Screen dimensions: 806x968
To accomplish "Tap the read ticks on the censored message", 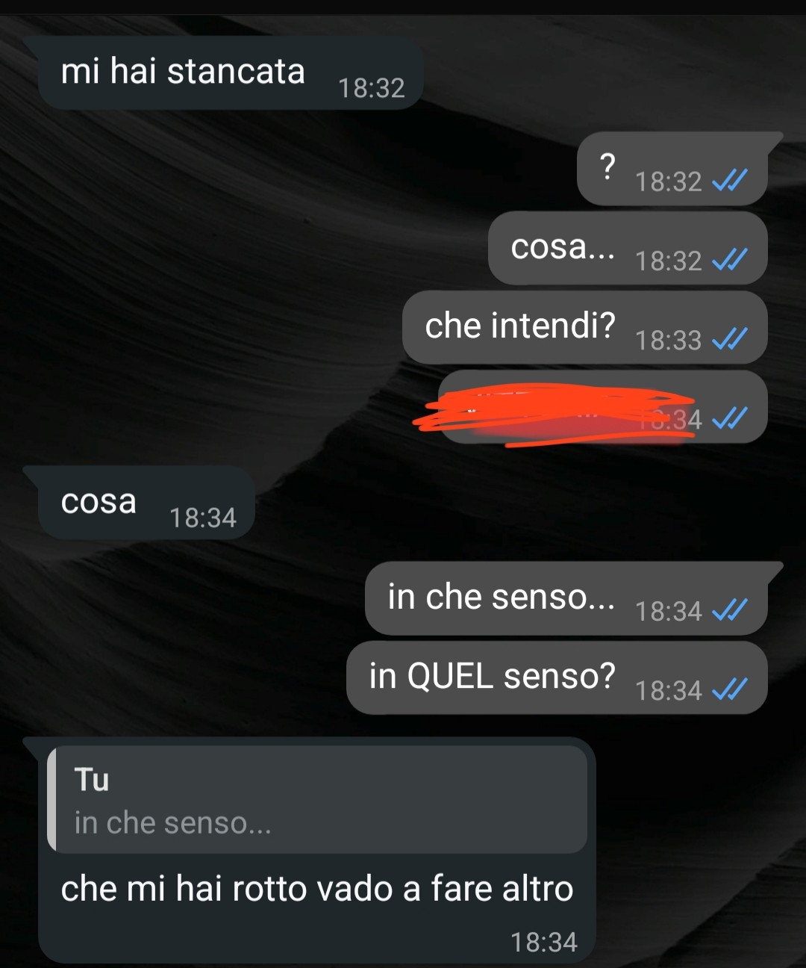I will (x=729, y=418).
